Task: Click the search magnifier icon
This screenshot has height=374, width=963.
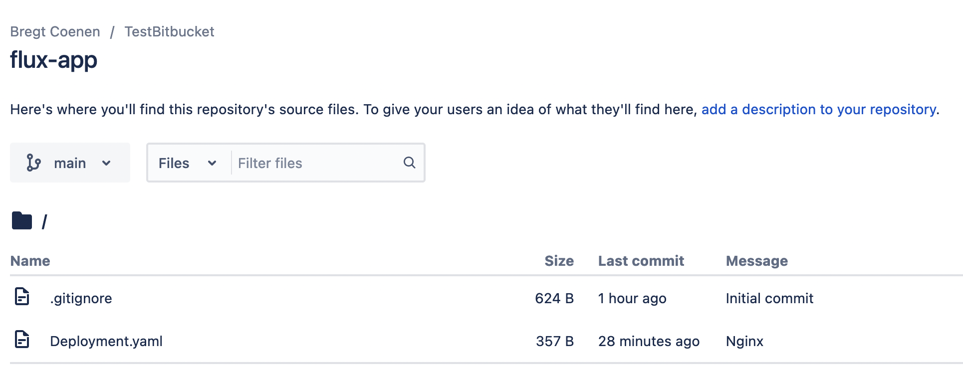Action: pos(409,163)
